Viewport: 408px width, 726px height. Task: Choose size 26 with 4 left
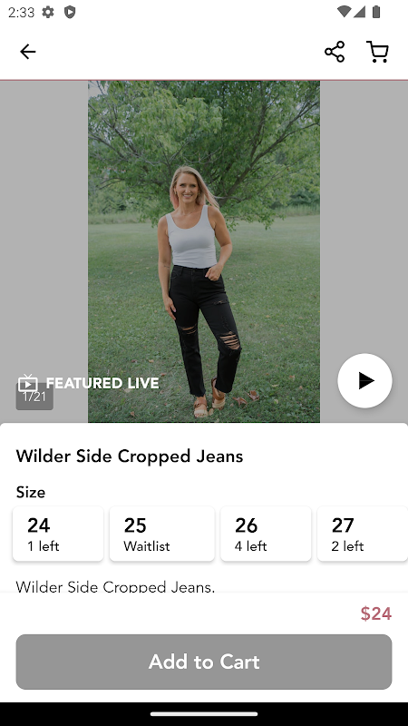pos(266,534)
